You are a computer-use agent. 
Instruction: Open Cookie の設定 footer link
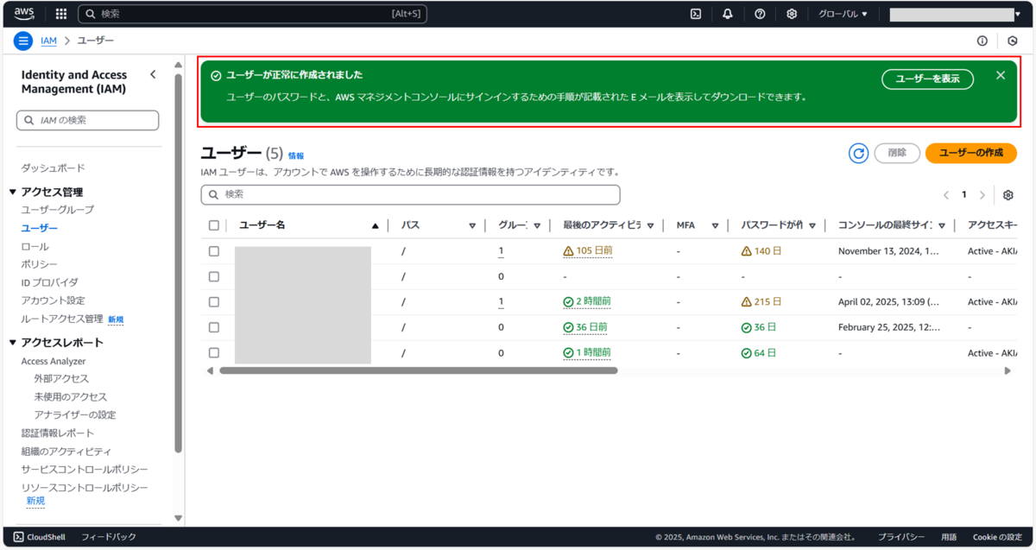point(997,537)
